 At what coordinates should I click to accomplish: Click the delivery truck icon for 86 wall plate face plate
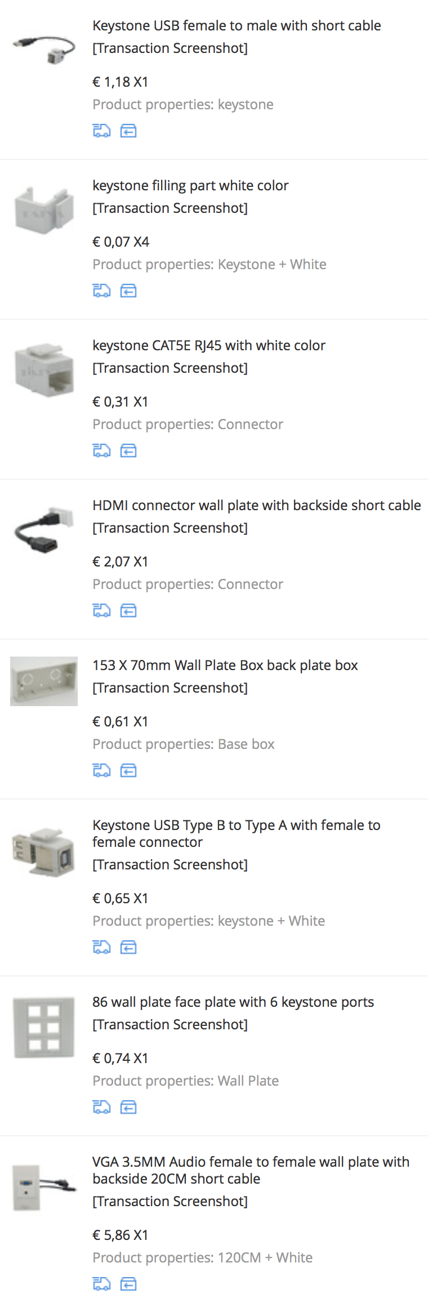101,1107
